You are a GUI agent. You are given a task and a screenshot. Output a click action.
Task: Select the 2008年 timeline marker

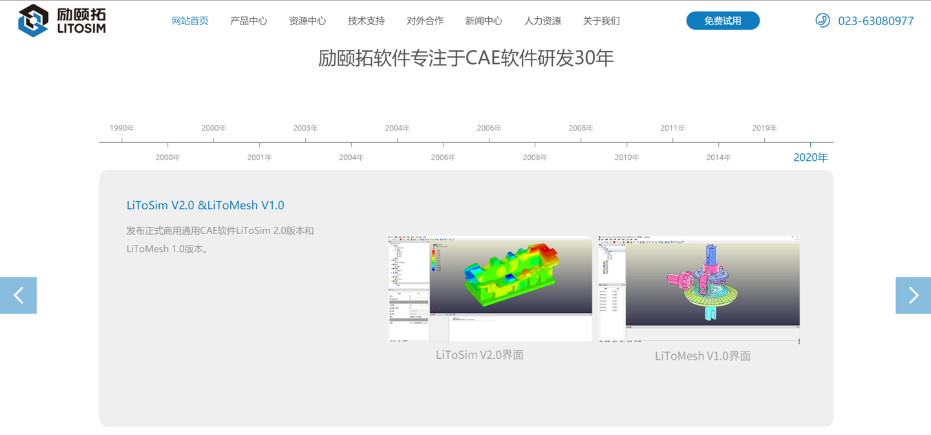[581, 128]
